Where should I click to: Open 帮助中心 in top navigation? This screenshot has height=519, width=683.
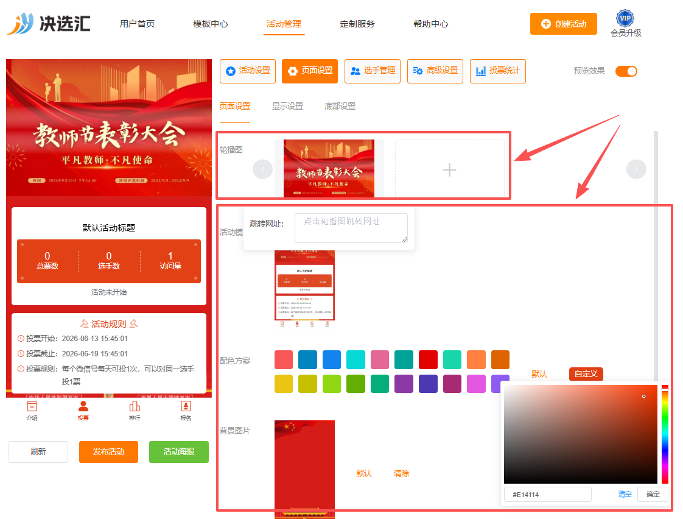pyautogui.click(x=431, y=24)
